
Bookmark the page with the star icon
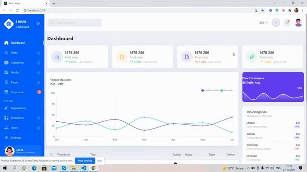262,11
